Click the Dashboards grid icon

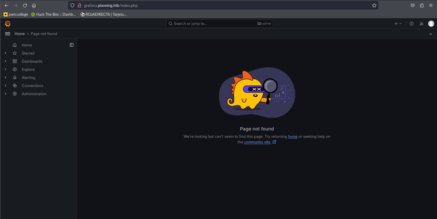pos(15,61)
